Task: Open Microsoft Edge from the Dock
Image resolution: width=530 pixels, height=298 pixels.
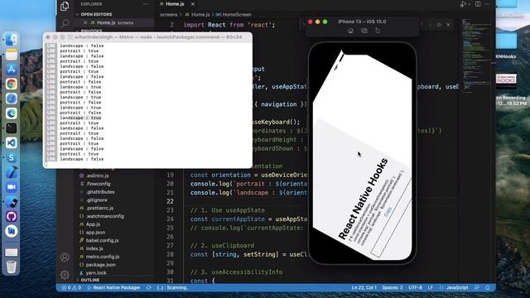Action: tap(11, 113)
